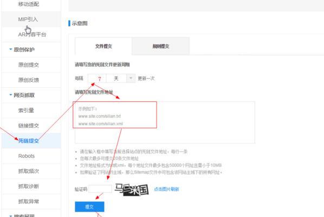The height and width of the screenshot is (217, 324).
Task: Switch to the 文件提交 tab
Action: click(103, 46)
